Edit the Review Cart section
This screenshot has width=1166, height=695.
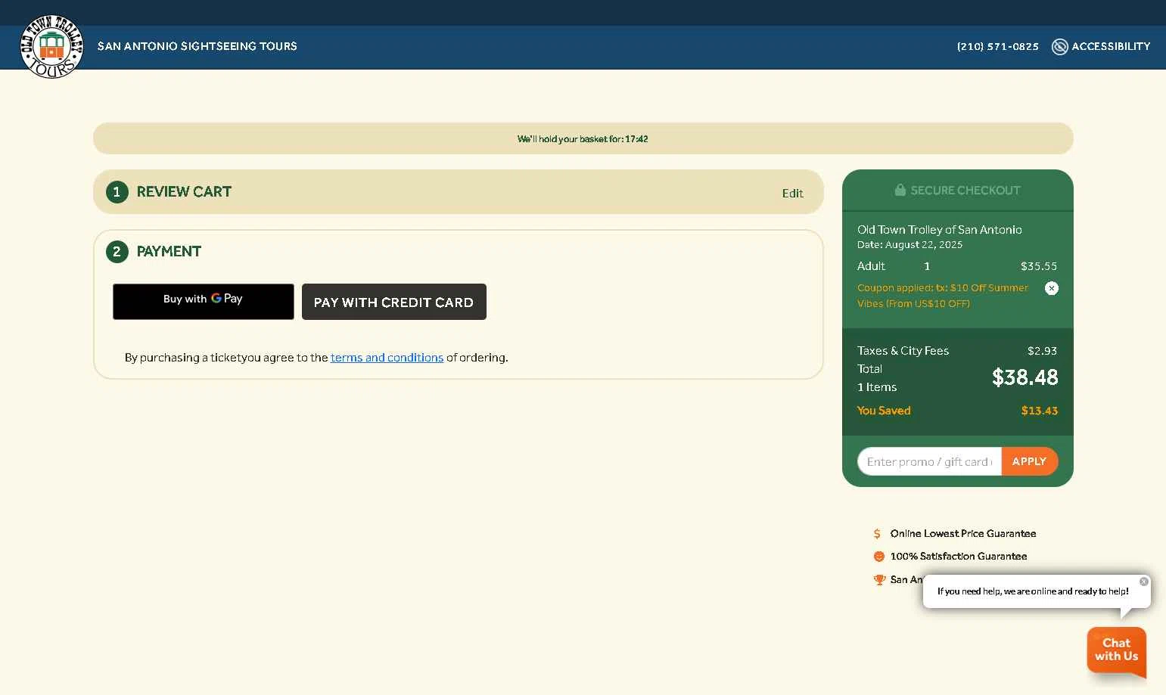point(793,194)
